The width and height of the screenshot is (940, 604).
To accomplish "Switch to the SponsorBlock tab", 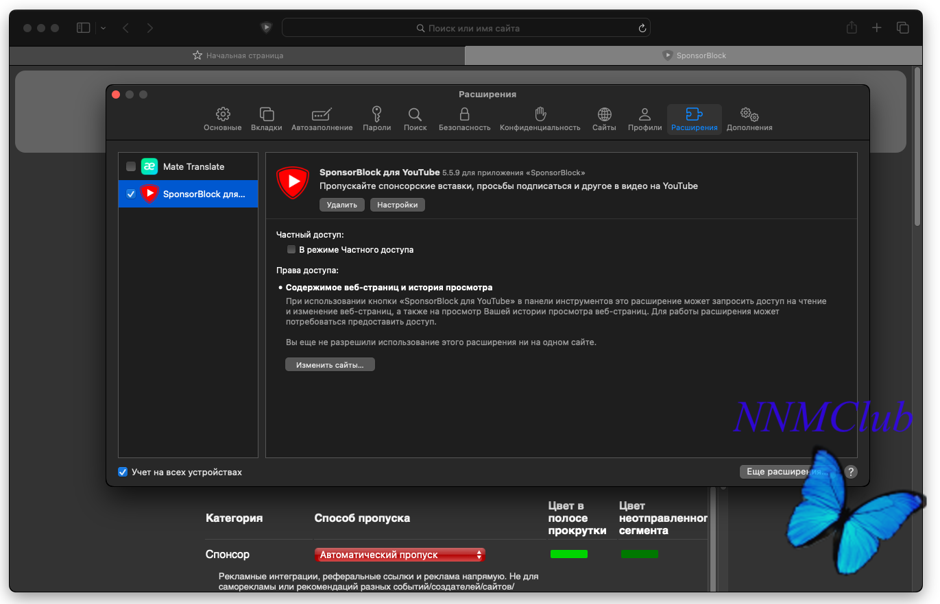I will [x=694, y=55].
